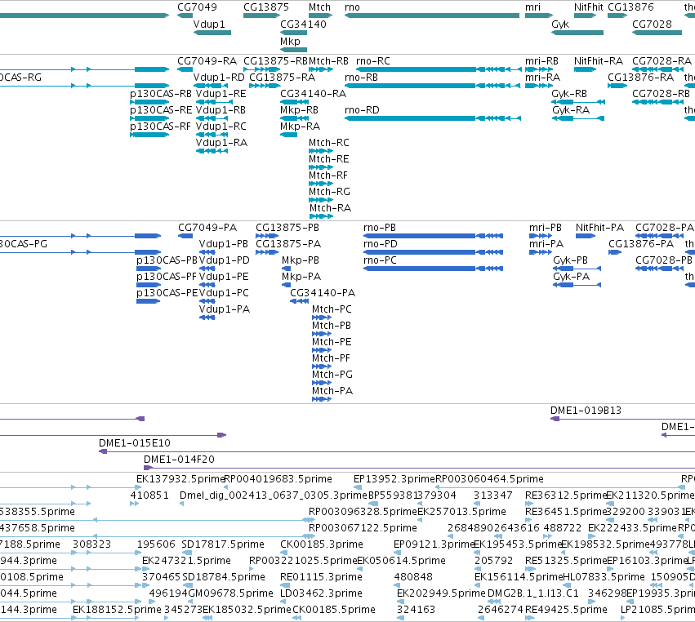Open the CG13875-RB transcript label

(276, 60)
